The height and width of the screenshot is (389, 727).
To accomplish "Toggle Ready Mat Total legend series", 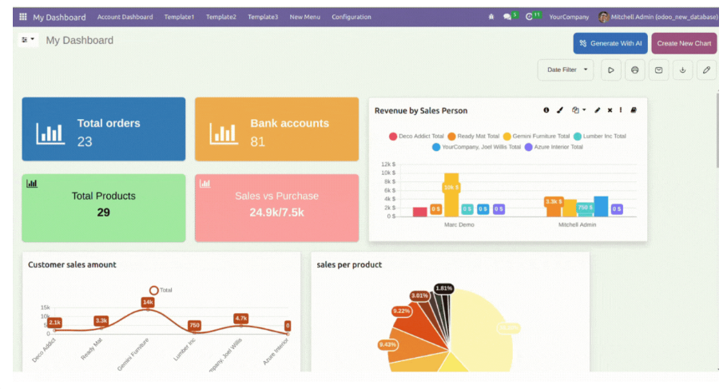I will [x=474, y=137].
